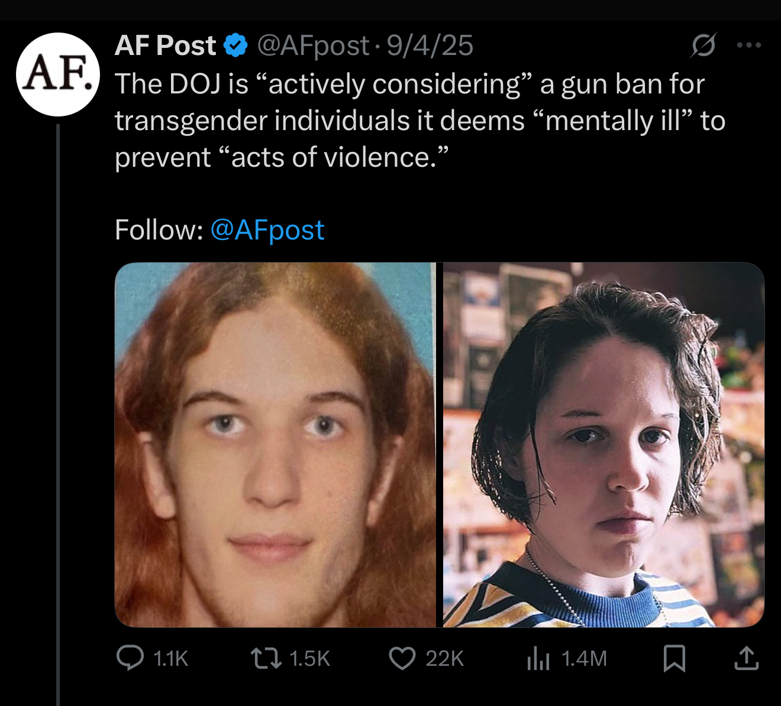The image size is (781, 706).
Task: Click the @AFpost handle in header
Action: [x=313, y=46]
